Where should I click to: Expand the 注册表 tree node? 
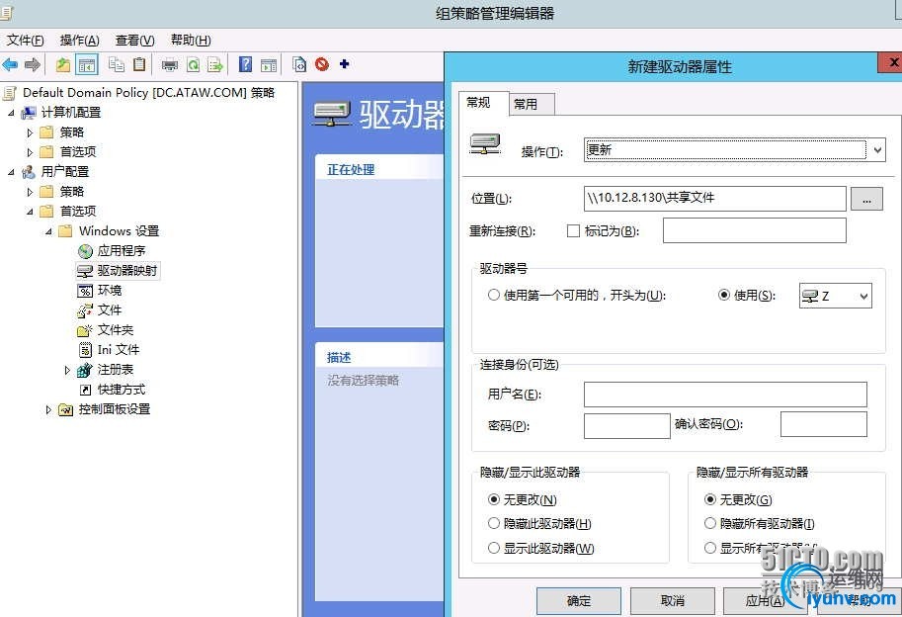68,370
